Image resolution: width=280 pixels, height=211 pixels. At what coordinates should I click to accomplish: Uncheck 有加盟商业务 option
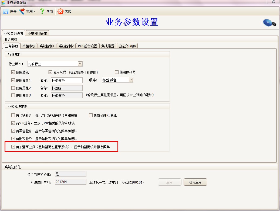pyautogui.click(x=12, y=147)
